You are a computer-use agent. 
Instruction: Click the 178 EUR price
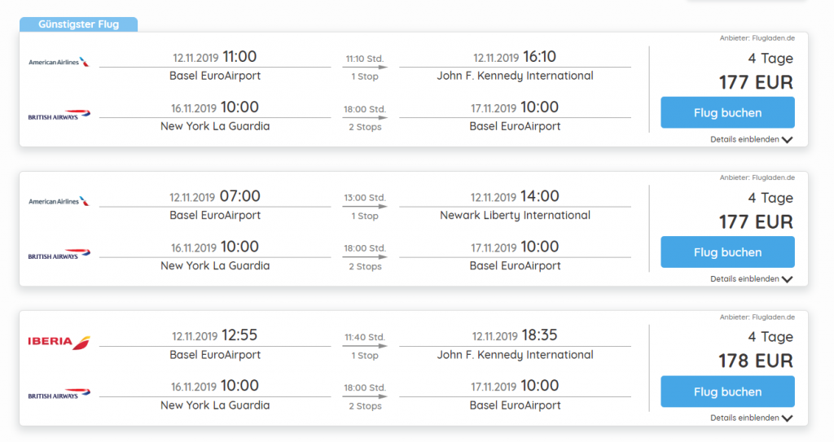(756, 361)
